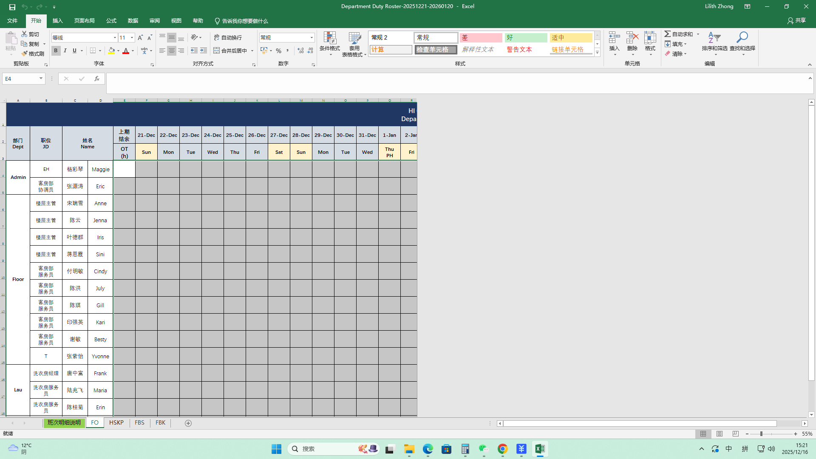Apply the Good cell style
The width and height of the screenshot is (816, 459).
tap(526, 37)
